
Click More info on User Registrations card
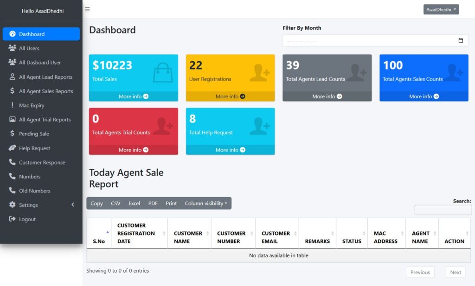(230, 96)
